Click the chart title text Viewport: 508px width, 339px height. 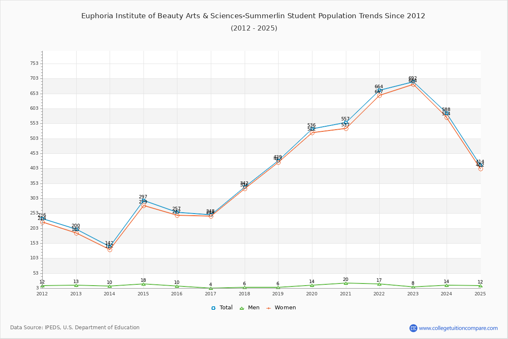tap(253, 16)
